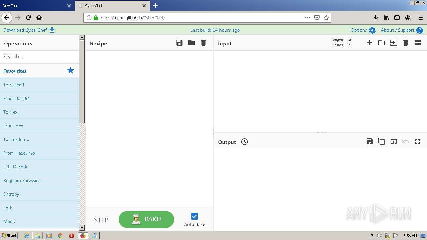The image size is (427, 240).
Task: Click the bake timing clock icon
Action: (245, 142)
